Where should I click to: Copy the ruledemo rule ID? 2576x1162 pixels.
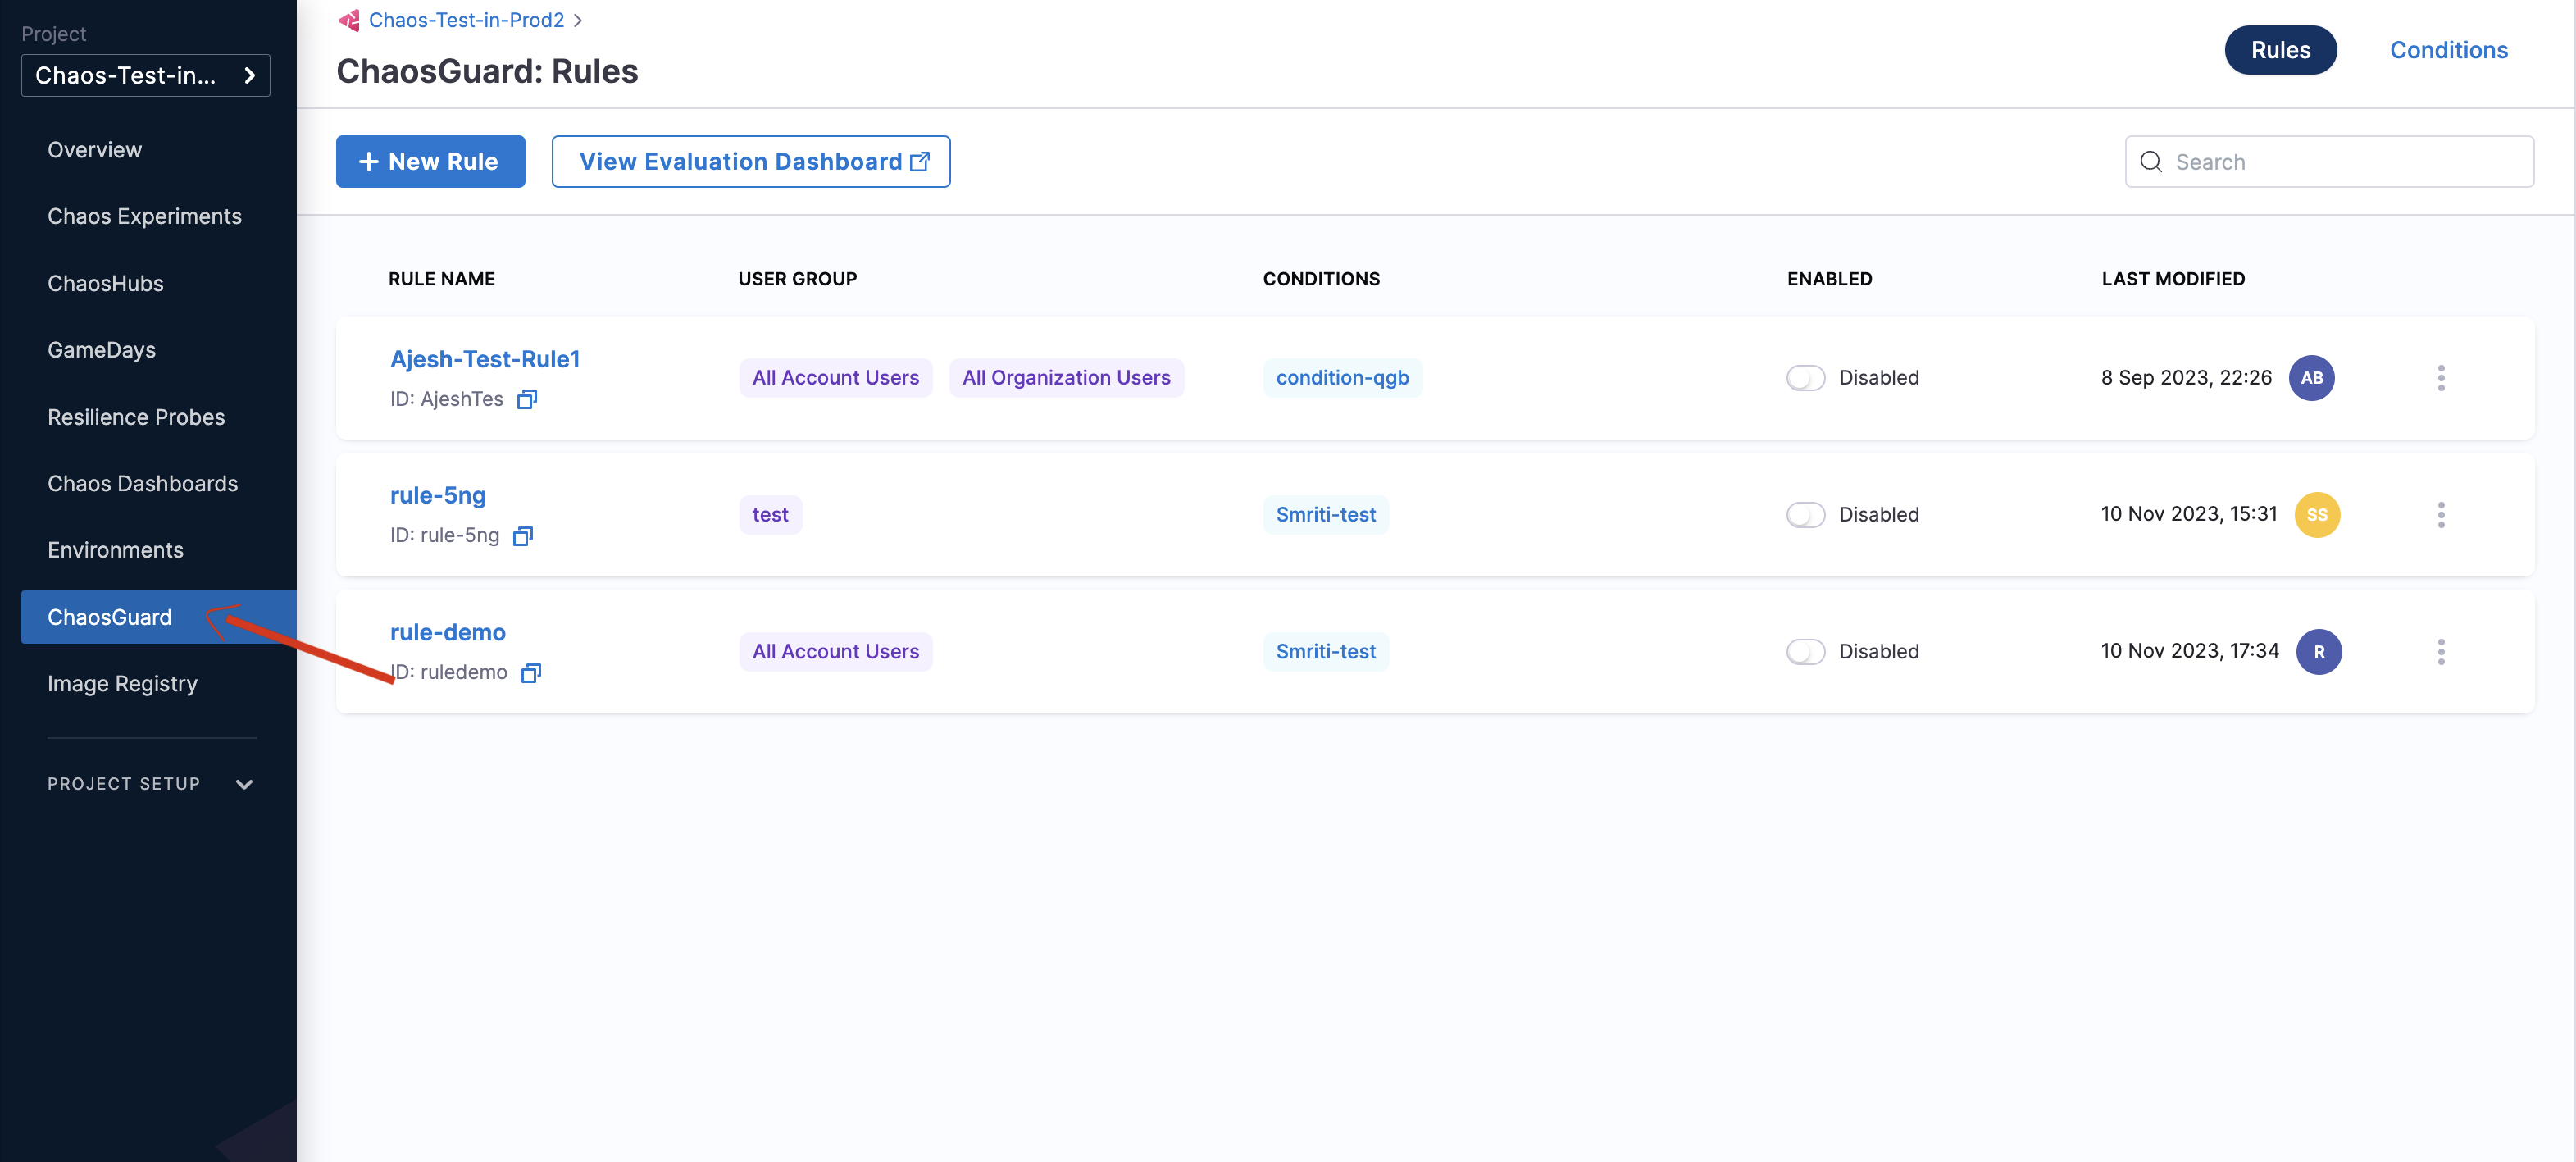click(x=531, y=673)
